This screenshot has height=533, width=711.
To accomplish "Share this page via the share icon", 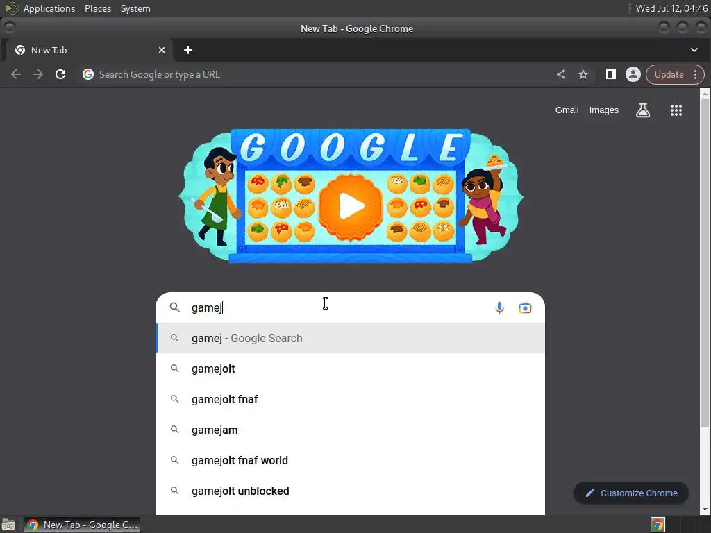I will pyautogui.click(x=561, y=74).
